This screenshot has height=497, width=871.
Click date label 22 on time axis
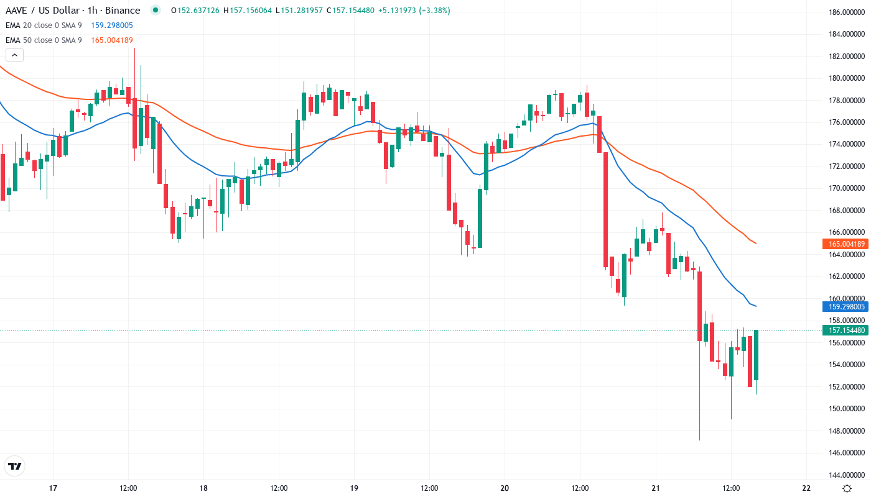(806, 488)
